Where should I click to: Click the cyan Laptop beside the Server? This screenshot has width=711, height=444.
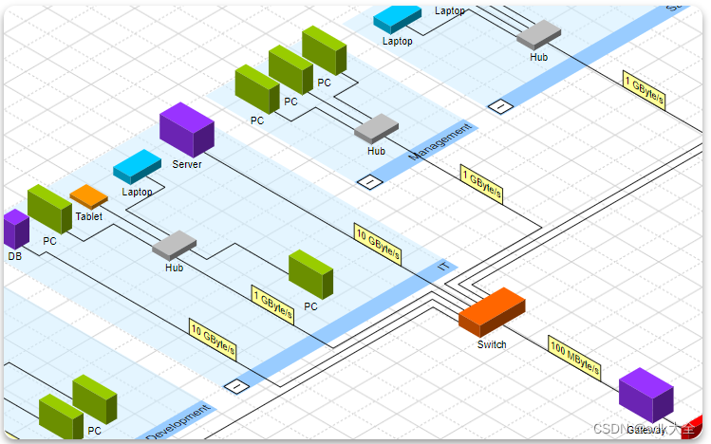click(137, 167)
